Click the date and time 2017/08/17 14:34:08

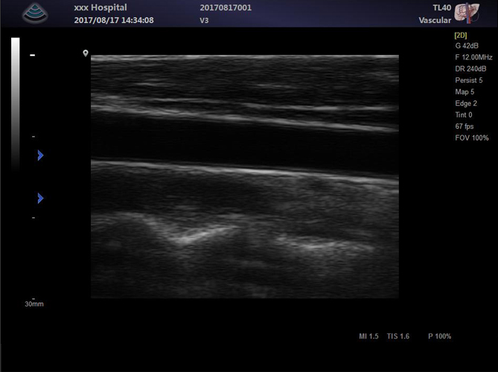pos(114,20)
